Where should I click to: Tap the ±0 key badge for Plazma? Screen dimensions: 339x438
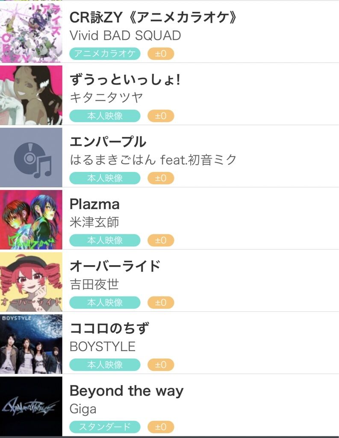pos(161,240)
